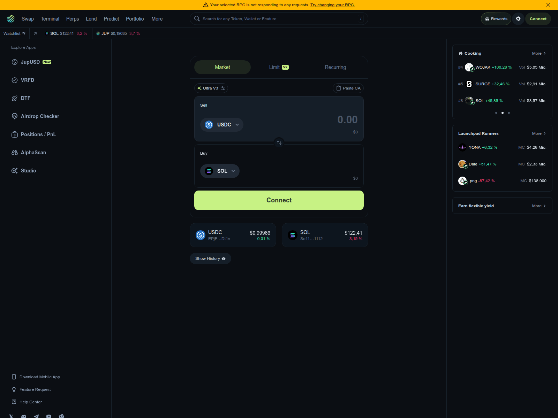Open the DTF rocket app
This screenshot has width=558, height=418.
point(21,98)
